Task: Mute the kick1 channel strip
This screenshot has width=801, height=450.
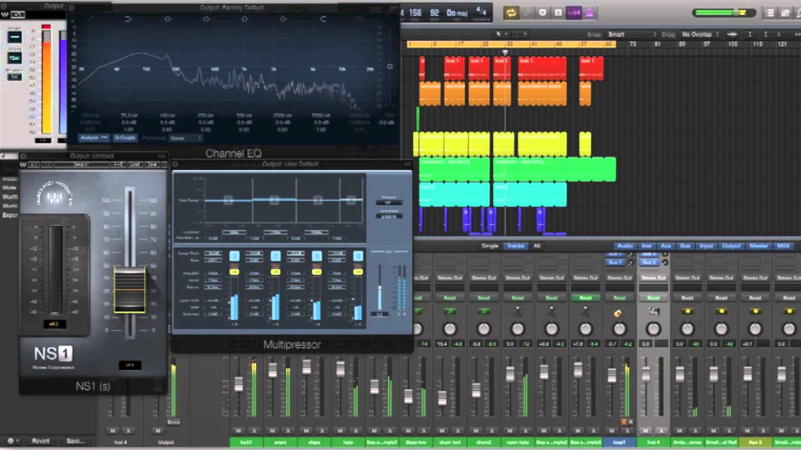Action: click(238, 431)
